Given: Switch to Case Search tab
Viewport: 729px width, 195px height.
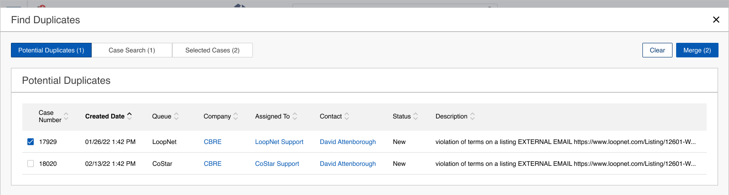Looking at the screenshot, I should [132, 50].
